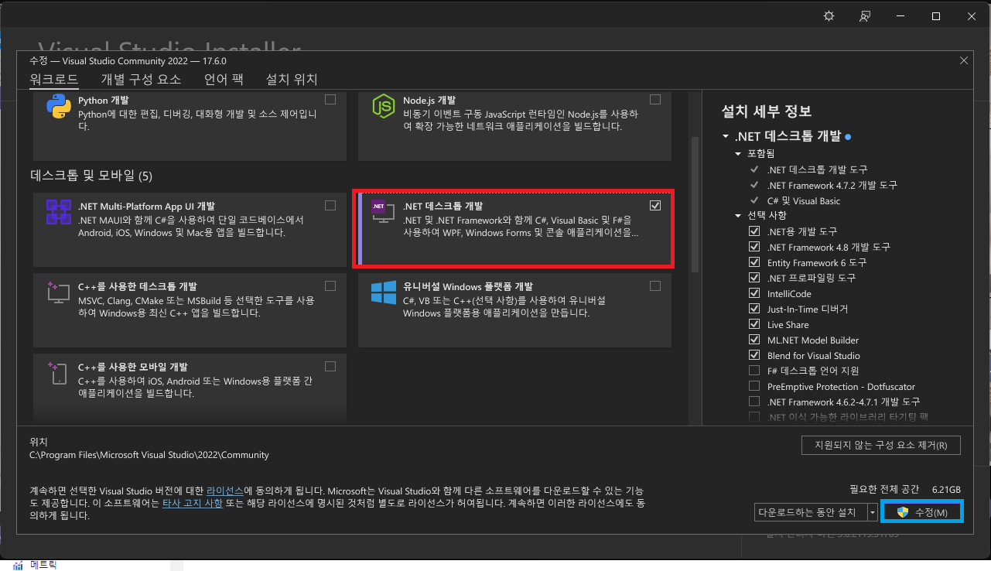991x571 pixels.
Task: Click the shield icon on 수정(M) button
Action: pos(902,512)
